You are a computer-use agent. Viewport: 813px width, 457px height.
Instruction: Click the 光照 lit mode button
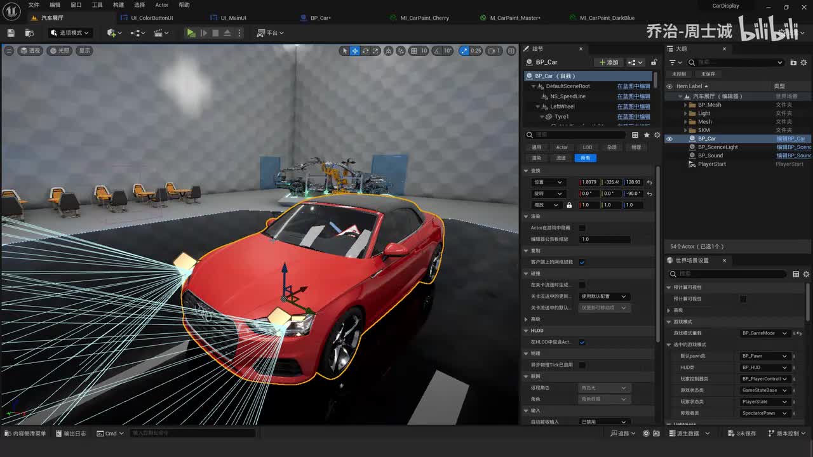coord(60,51)
